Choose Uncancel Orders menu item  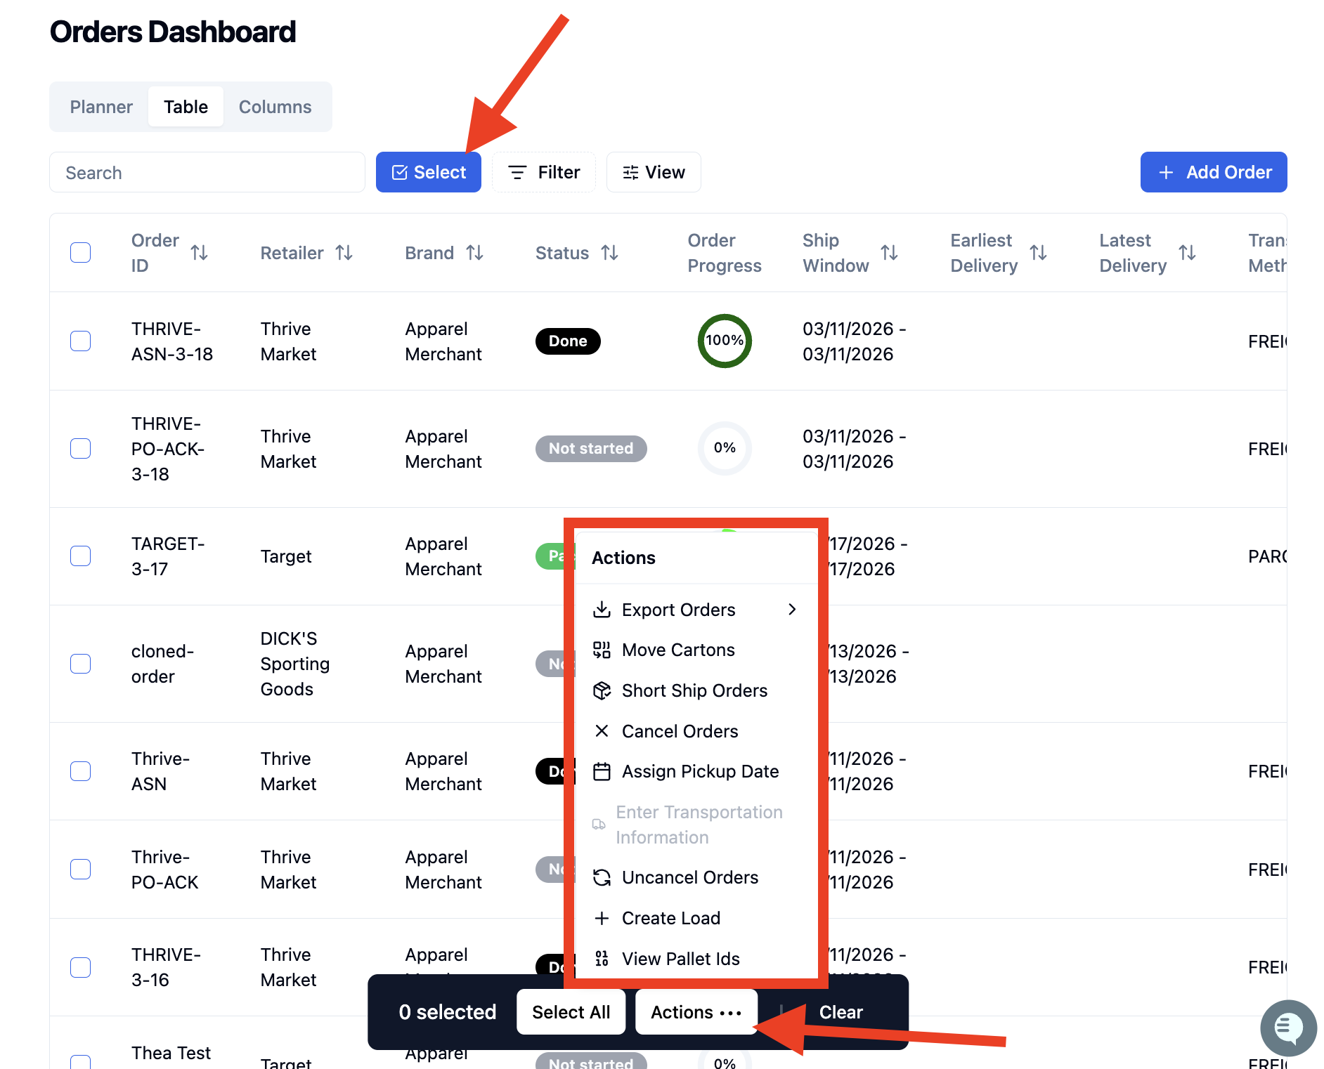696,877
